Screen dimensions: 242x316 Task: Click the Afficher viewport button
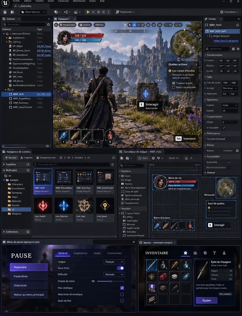pos(99,25)
